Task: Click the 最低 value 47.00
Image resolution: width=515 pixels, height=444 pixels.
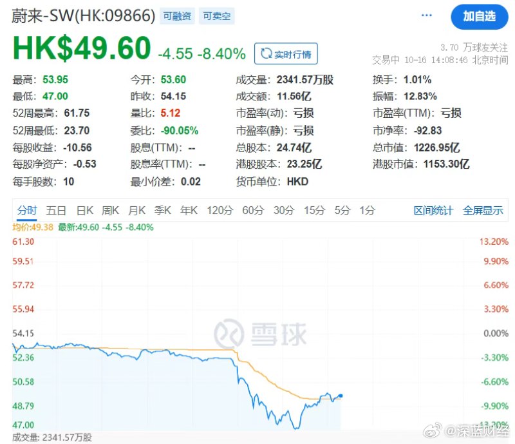Action: [55, 97]
